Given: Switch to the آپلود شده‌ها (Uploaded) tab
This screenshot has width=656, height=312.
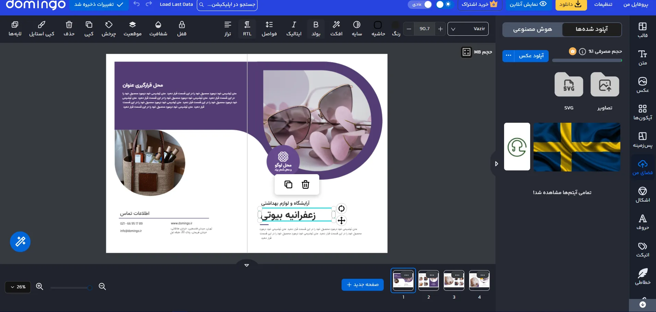Looking at the screenshot, I should 592,29.
